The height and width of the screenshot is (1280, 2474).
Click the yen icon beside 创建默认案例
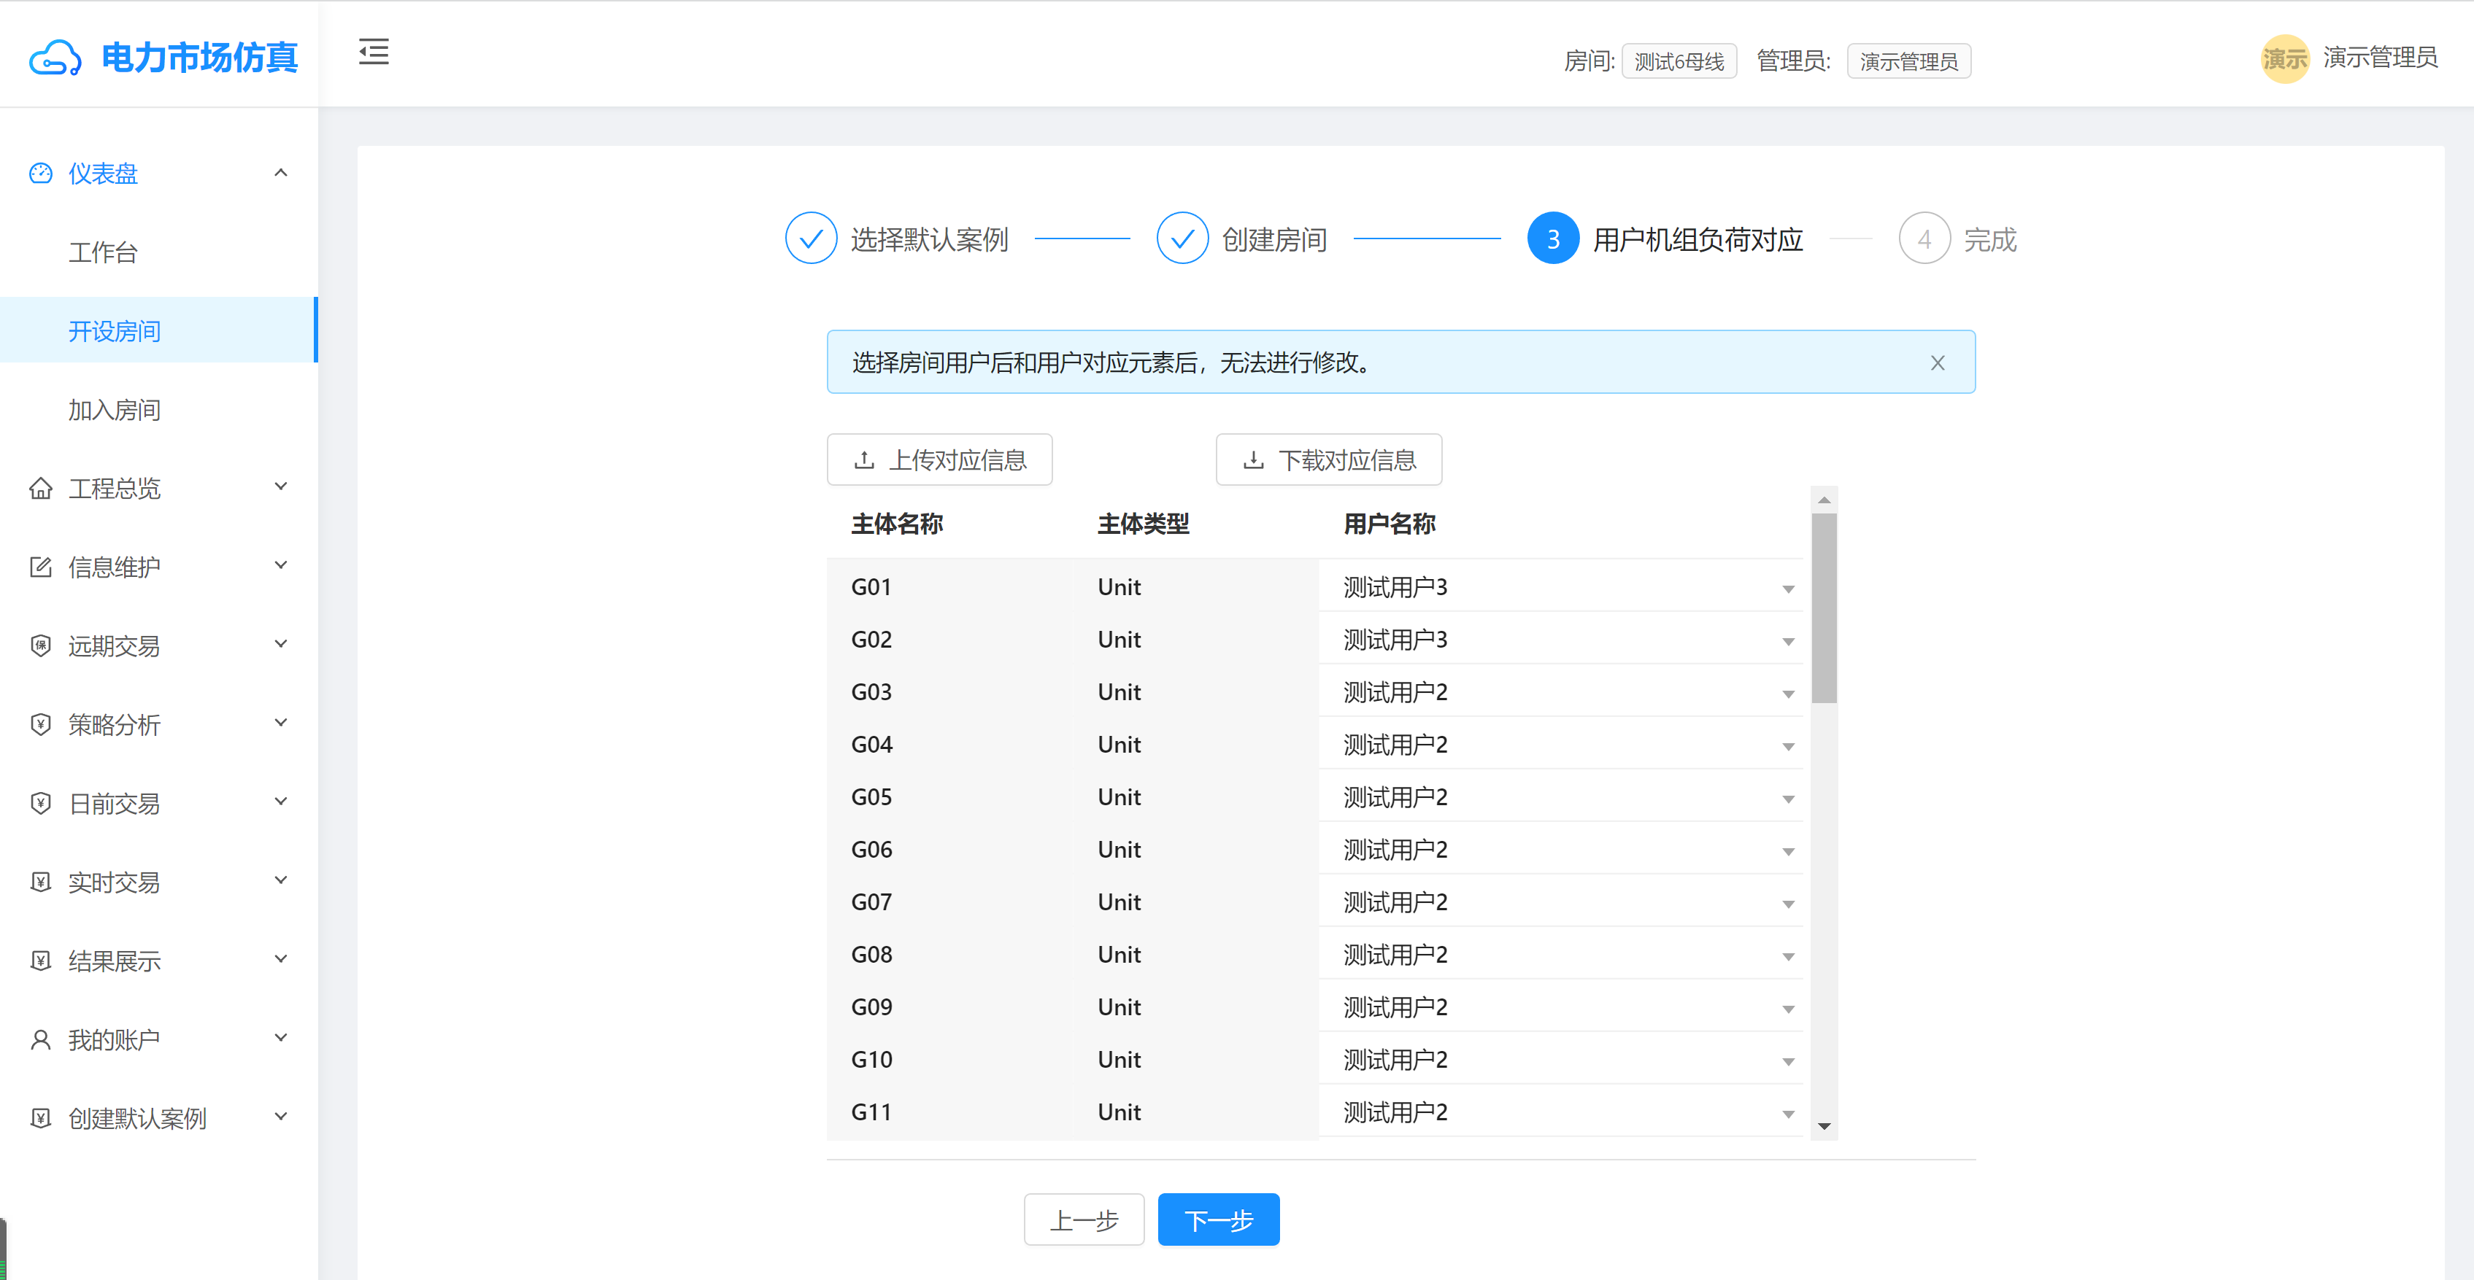[x=40, y=1118]
